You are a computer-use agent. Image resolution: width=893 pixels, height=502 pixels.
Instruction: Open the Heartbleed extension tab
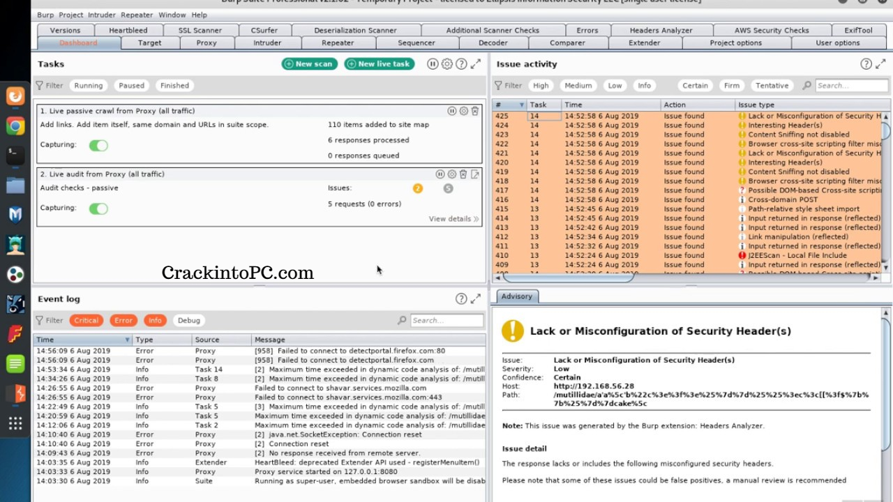[x=128, y=30]
